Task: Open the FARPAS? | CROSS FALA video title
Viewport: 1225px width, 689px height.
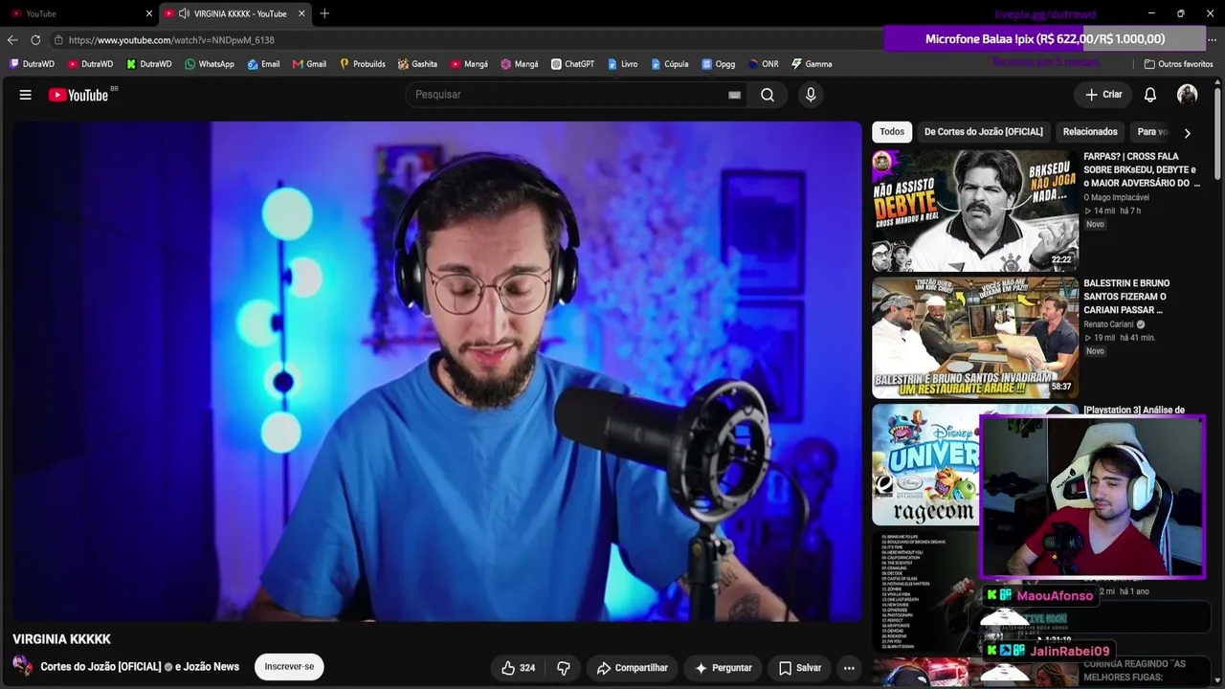Action: [x=1142, y=169]
